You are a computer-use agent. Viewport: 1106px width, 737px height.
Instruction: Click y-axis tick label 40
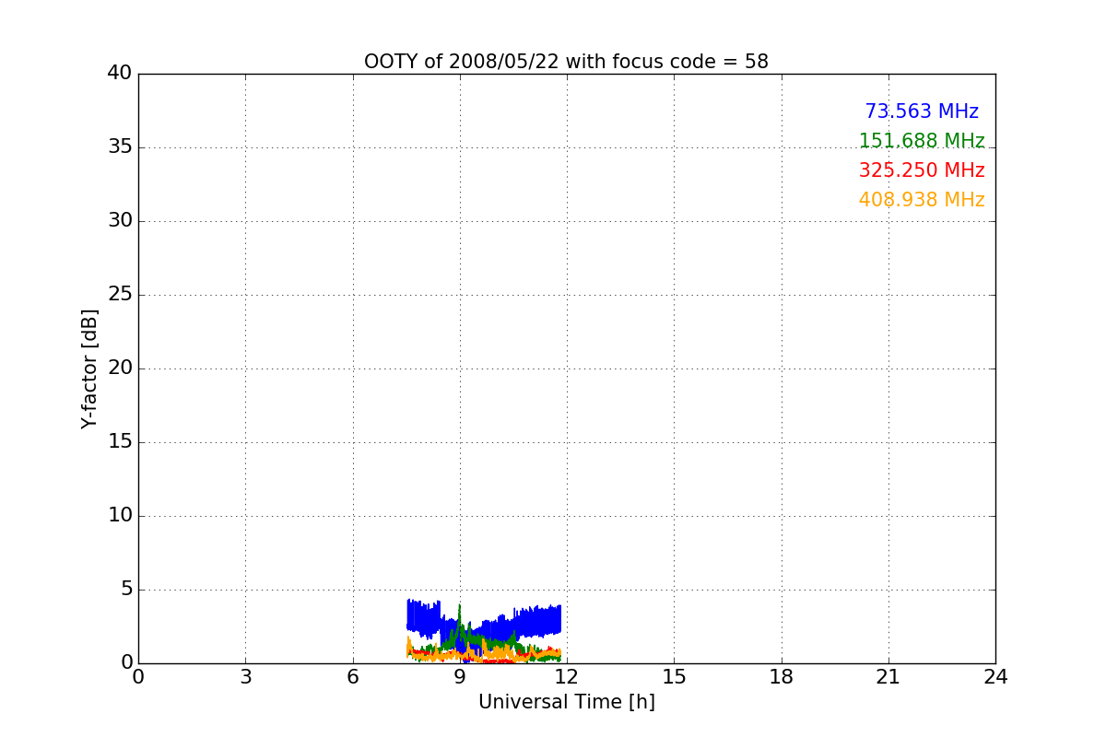tap(120, 74)
